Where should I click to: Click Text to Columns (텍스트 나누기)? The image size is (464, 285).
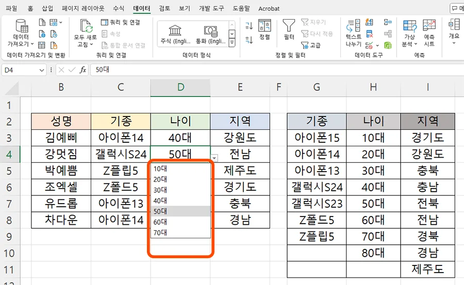(353, 32)
